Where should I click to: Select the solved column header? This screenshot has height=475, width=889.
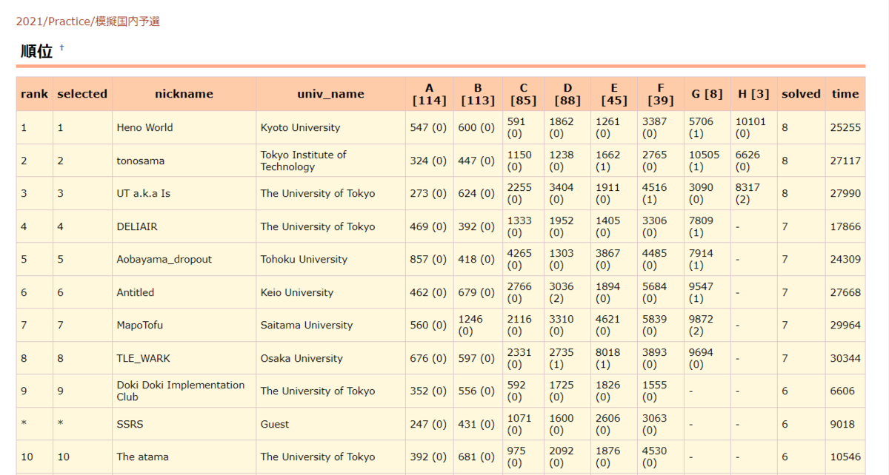[x=801, y=94]
